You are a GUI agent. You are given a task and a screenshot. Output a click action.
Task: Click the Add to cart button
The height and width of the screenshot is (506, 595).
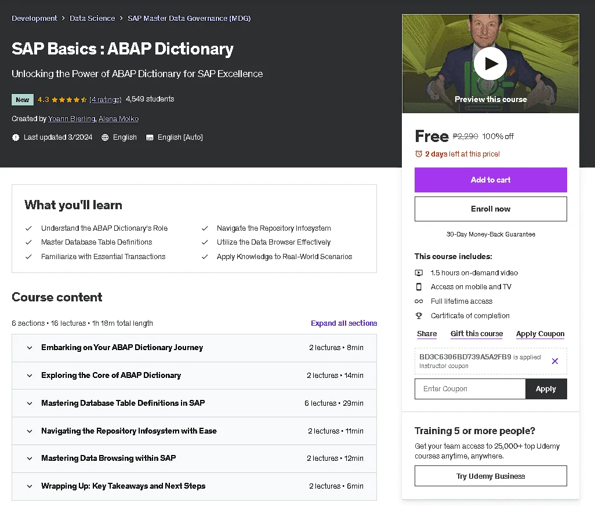tap(491, 180)
